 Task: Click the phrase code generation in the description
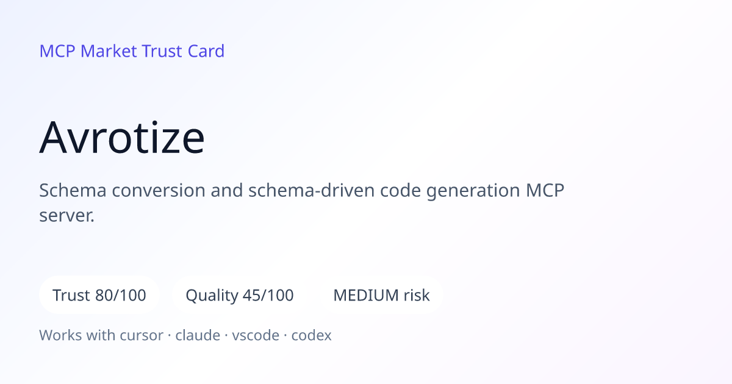[450, 191]
